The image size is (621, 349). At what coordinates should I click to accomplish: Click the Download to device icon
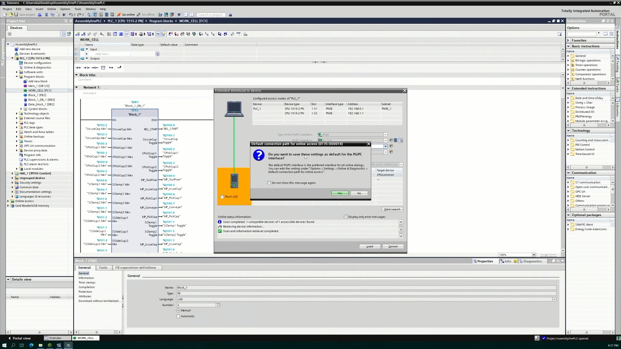point(95,15)
